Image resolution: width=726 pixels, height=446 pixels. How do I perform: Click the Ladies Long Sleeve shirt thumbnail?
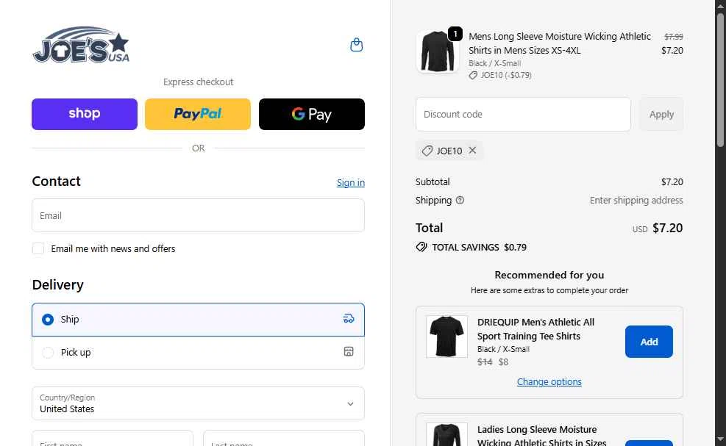[x=446, y=434]
